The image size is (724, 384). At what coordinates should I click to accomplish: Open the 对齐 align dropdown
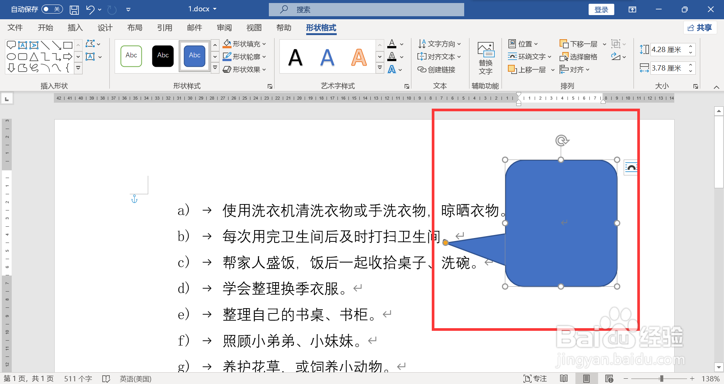click(574, 69)
